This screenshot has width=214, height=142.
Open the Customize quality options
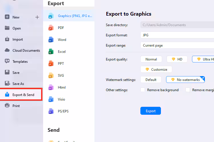[x=156, y=70]
